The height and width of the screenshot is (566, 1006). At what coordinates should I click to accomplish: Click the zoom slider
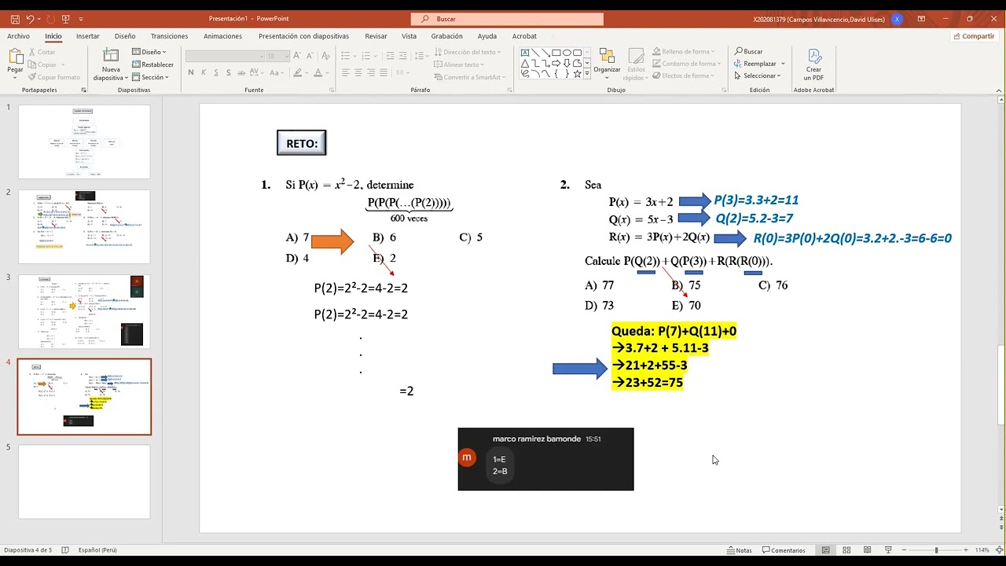935,550
